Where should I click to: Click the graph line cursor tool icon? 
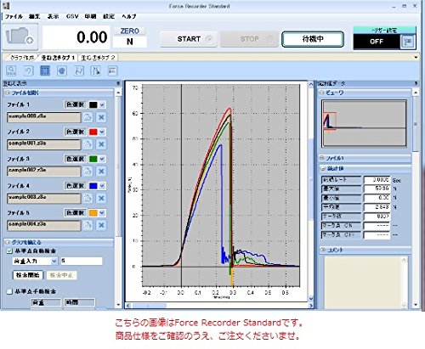click(79, 70)
